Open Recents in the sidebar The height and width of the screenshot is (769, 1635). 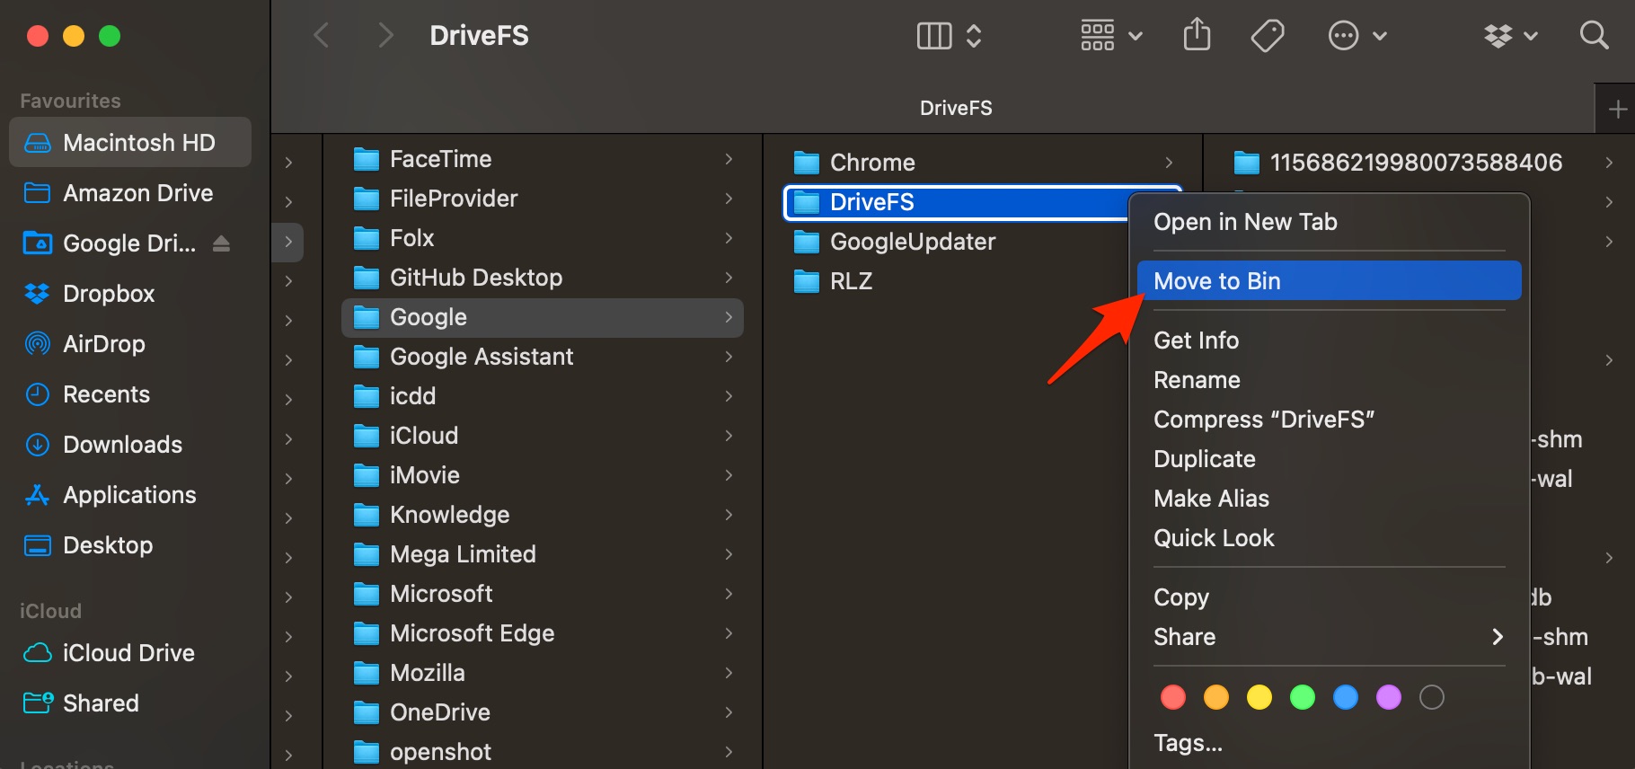pyautogui.click(x=130, y=394)
